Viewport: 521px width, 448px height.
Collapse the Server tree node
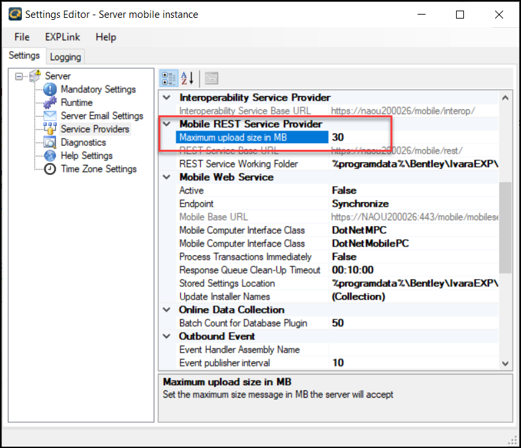click(19, 76)
